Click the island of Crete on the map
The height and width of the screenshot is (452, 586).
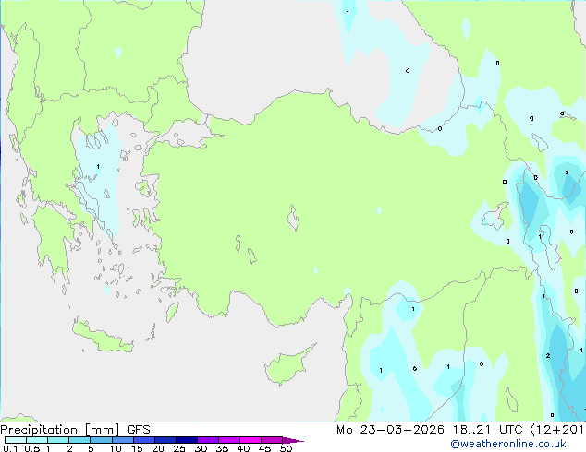102,337
